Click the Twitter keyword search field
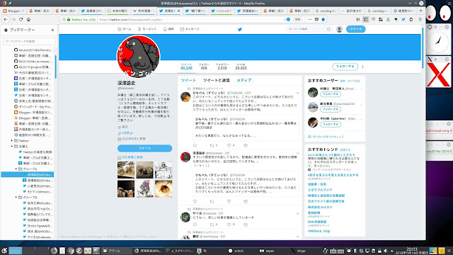This screenshot has width=453, height=255. pos(309,29)
